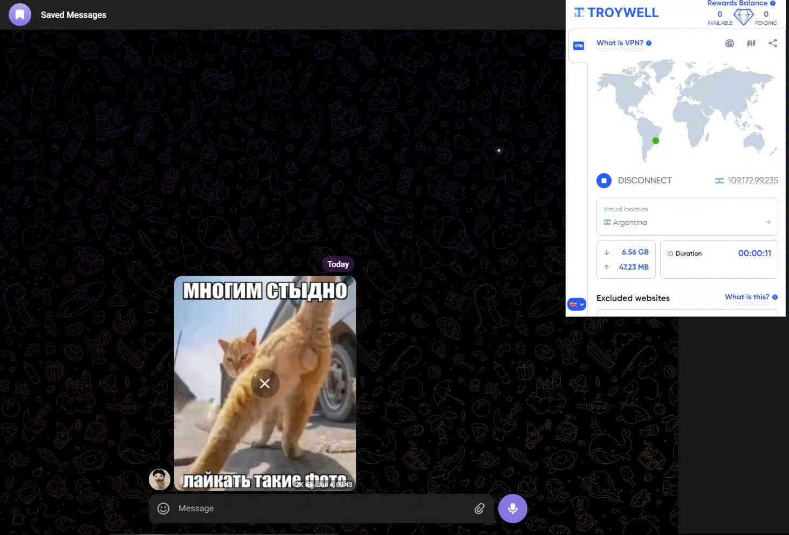Click the Duration clock icon
Image resolution: width=789 pixels, height=535 pixels.
670,253
